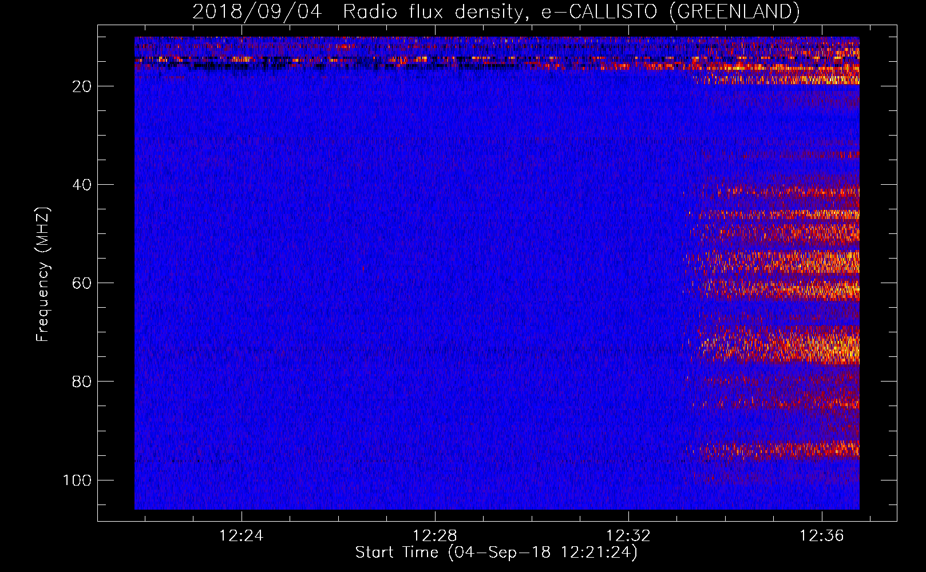
Task: Click the 'Frequency (MHZ)' y-axis label
Action: tap(43, 275)
